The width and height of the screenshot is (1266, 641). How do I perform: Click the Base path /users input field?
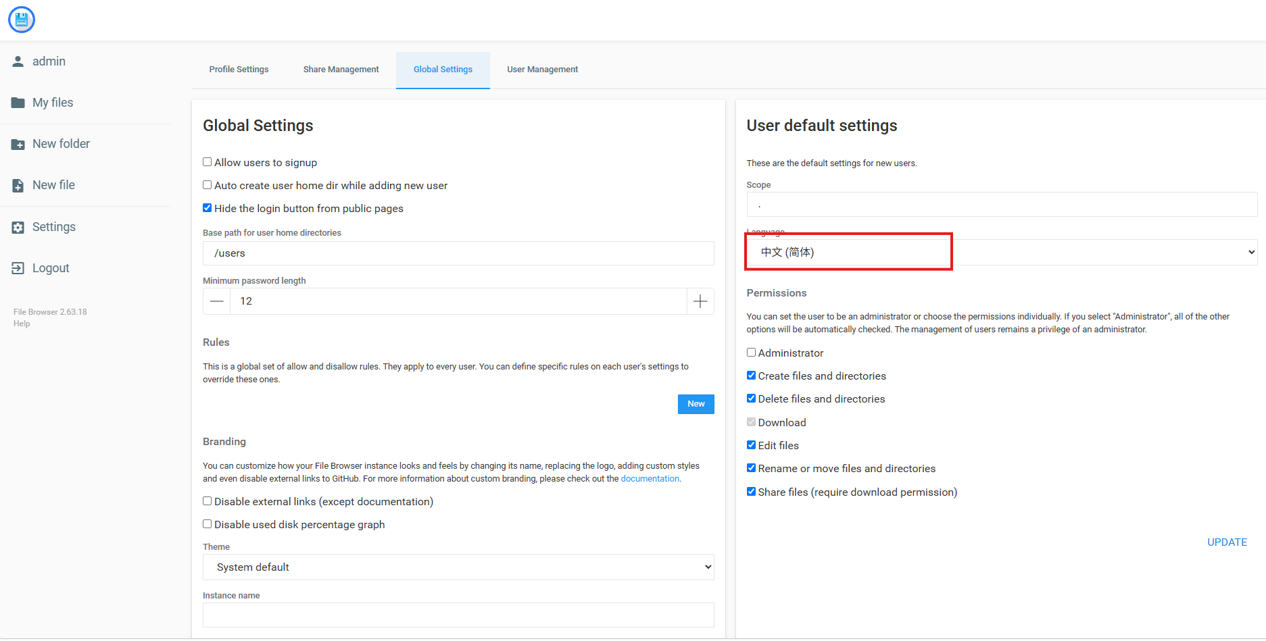click(x=458, y=253)
